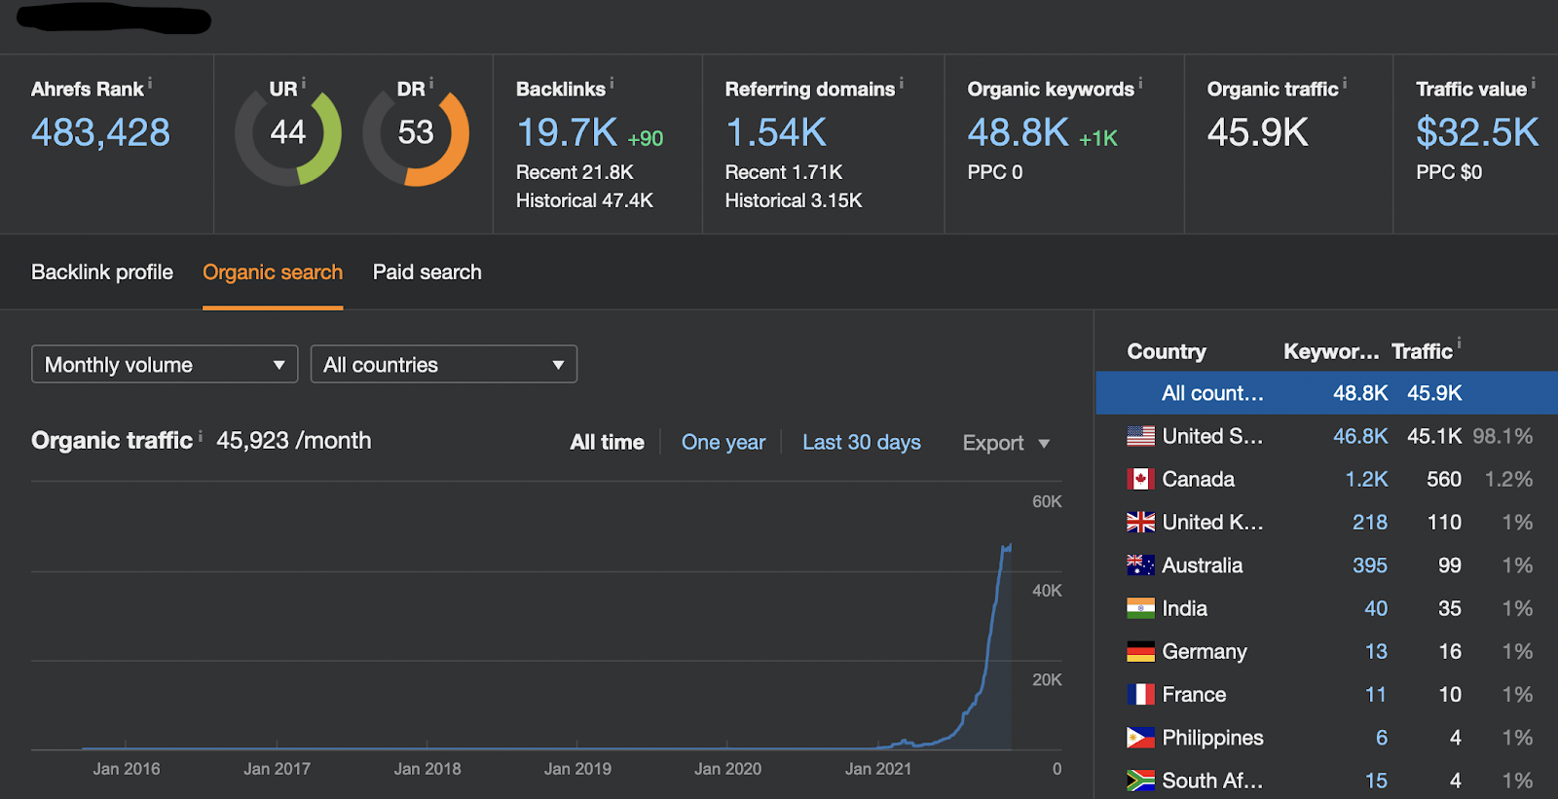Image resolution: width=1558 pixels, height=799 pixels.
Task: Open the Ahrefs Rank value 483,428
Action: [101, 132]
